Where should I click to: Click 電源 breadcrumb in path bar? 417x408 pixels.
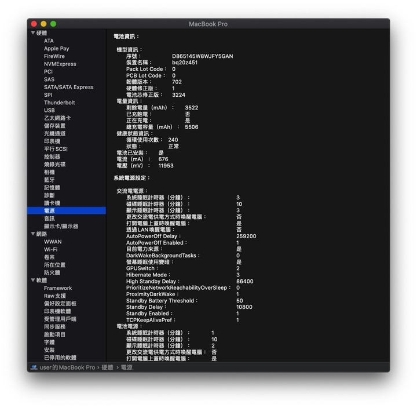[x=127, y=367]
